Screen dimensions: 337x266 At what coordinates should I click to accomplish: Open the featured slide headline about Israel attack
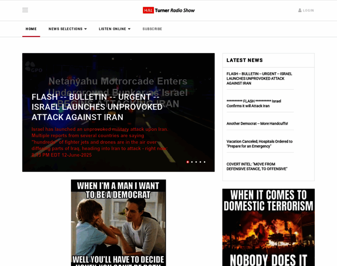click(97, 107)
